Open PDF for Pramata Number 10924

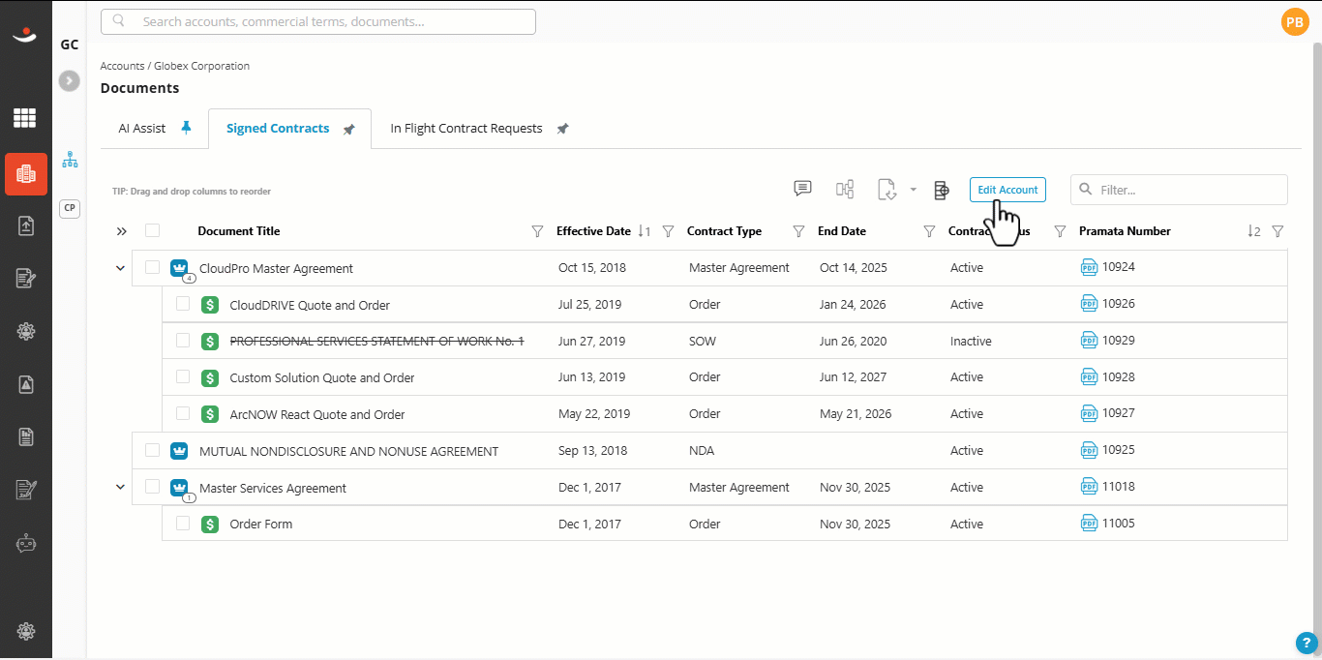coord(1090,267)
